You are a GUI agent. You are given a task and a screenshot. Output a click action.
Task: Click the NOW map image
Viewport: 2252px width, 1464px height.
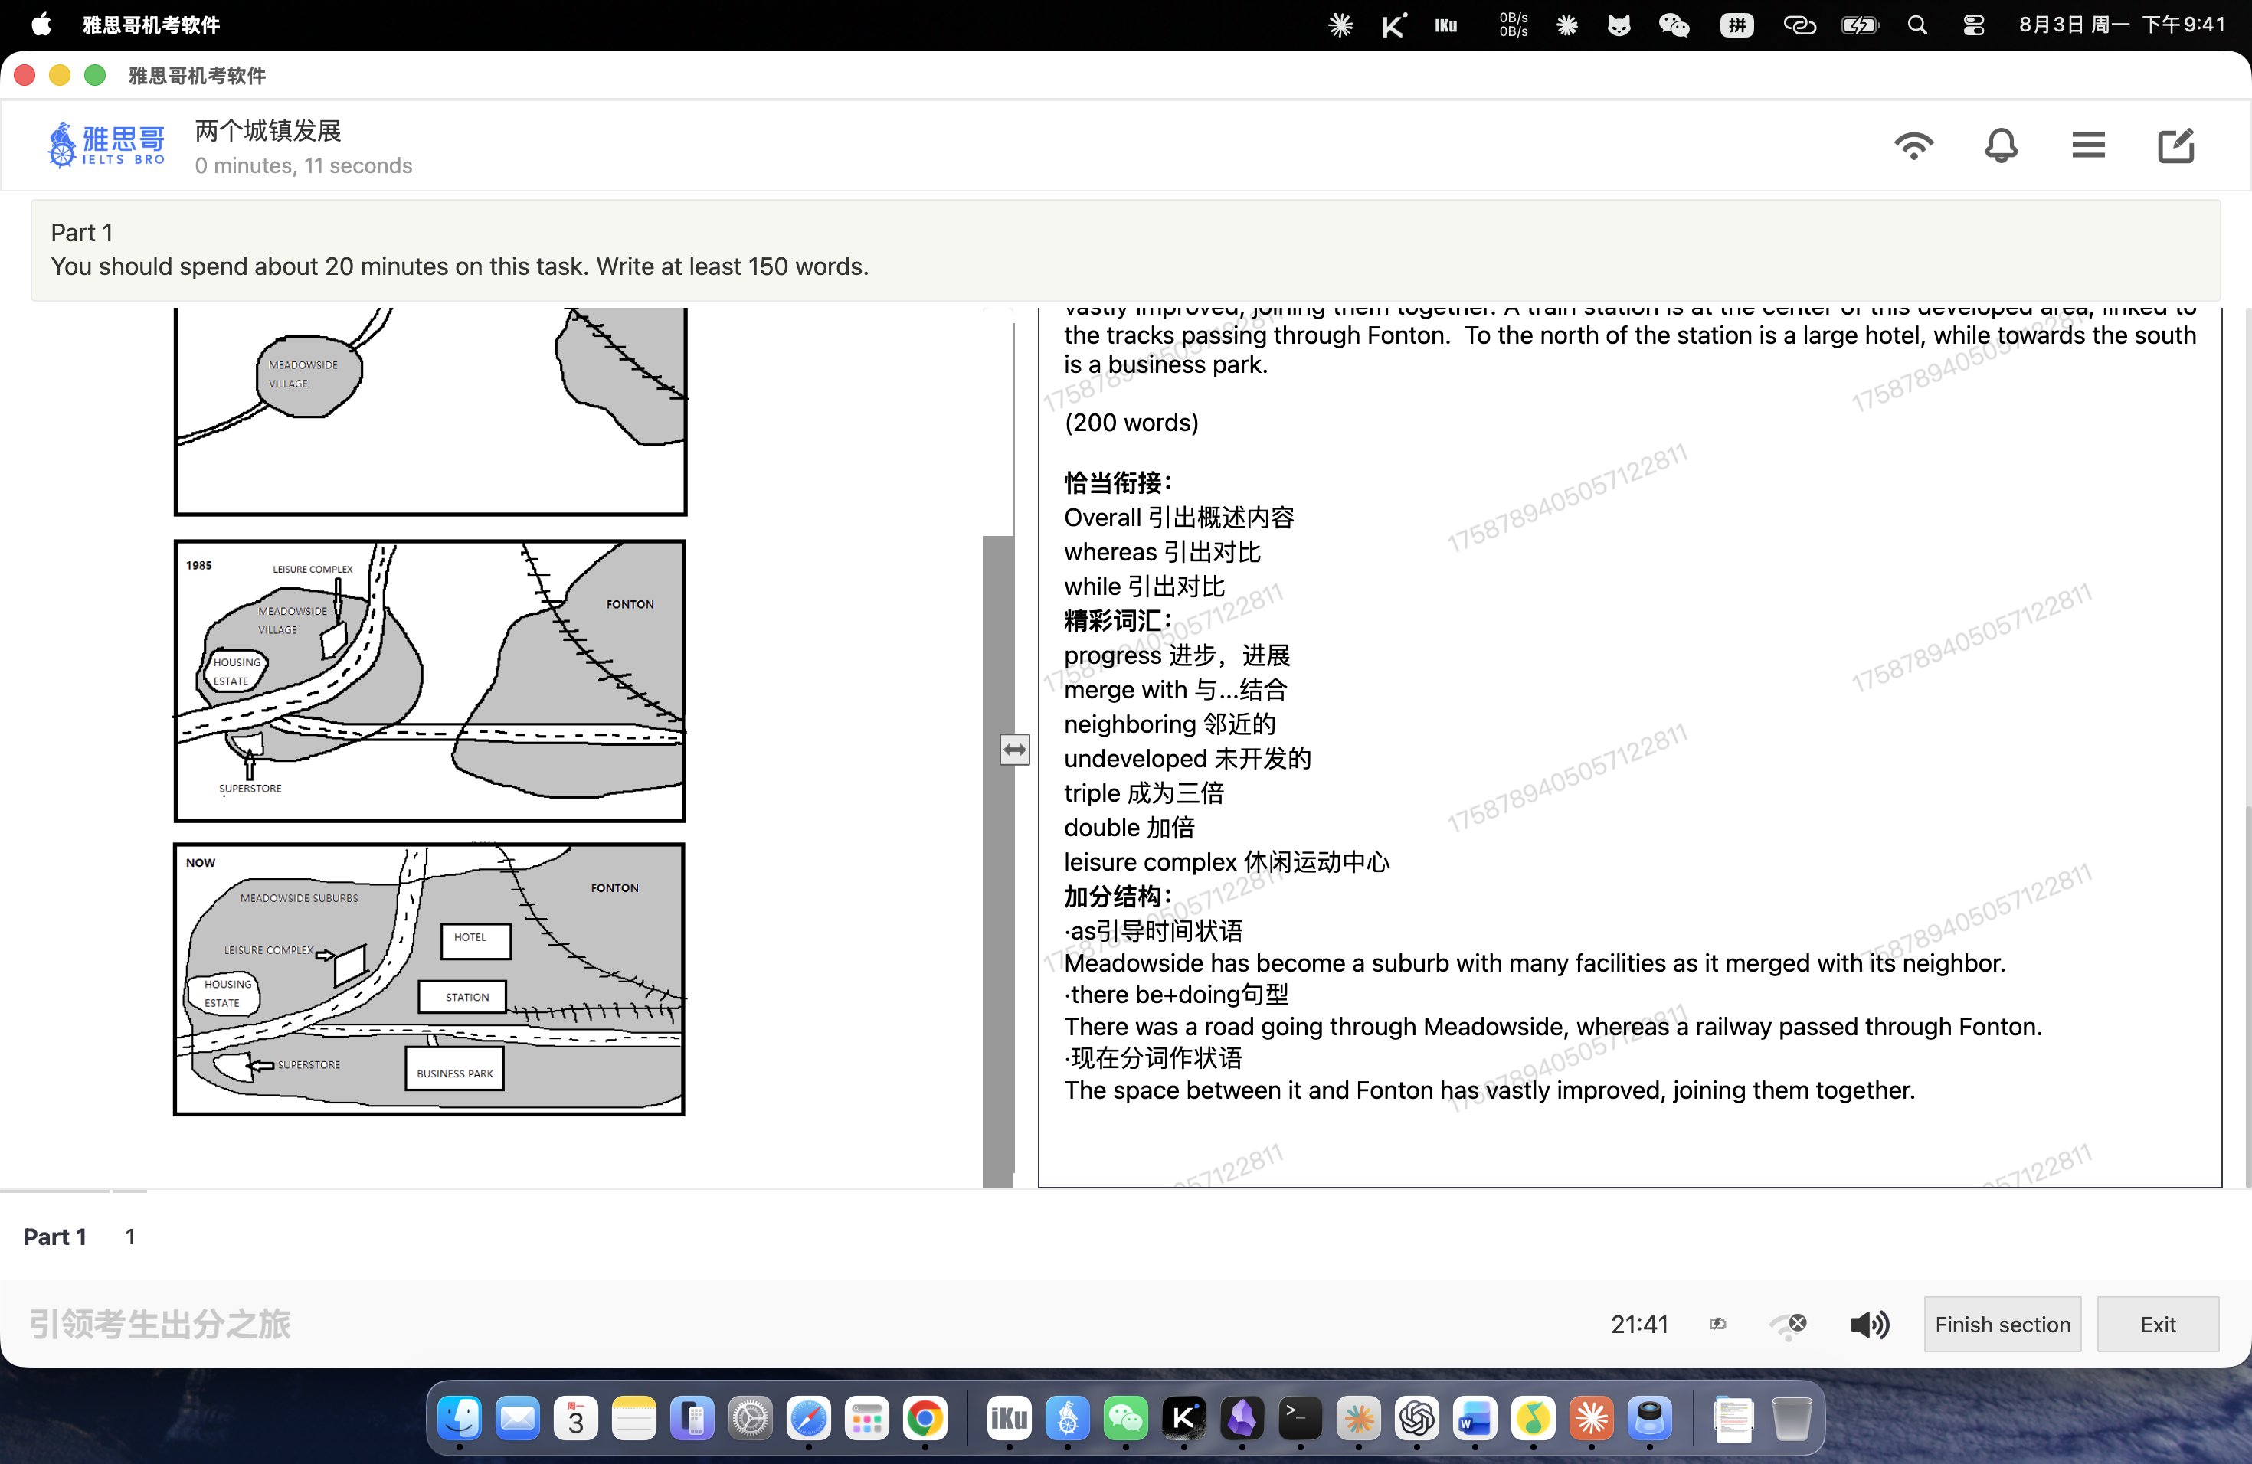430,979
